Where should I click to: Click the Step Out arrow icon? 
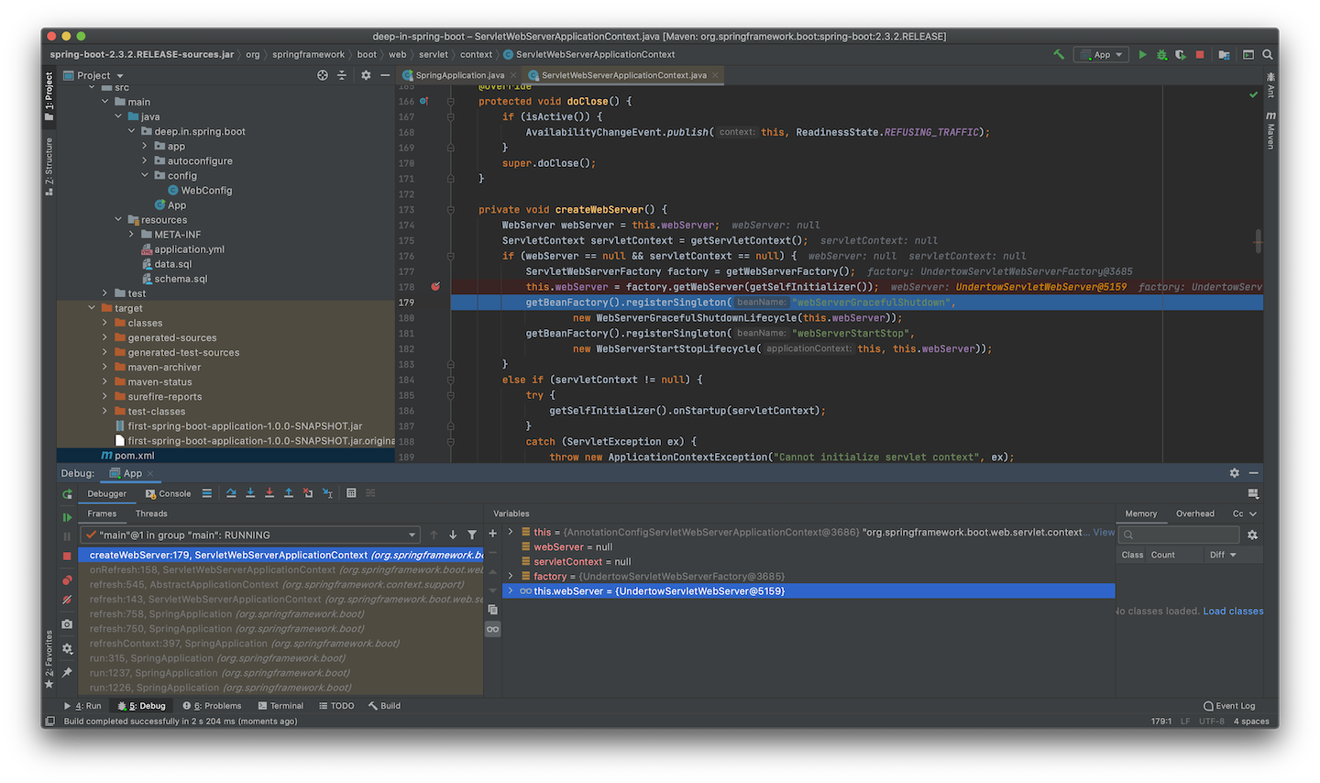point(289,493)
